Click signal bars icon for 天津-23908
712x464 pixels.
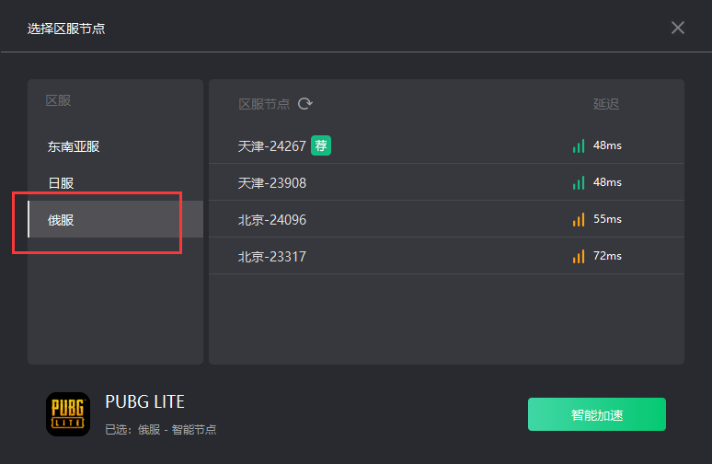[579, 182]
